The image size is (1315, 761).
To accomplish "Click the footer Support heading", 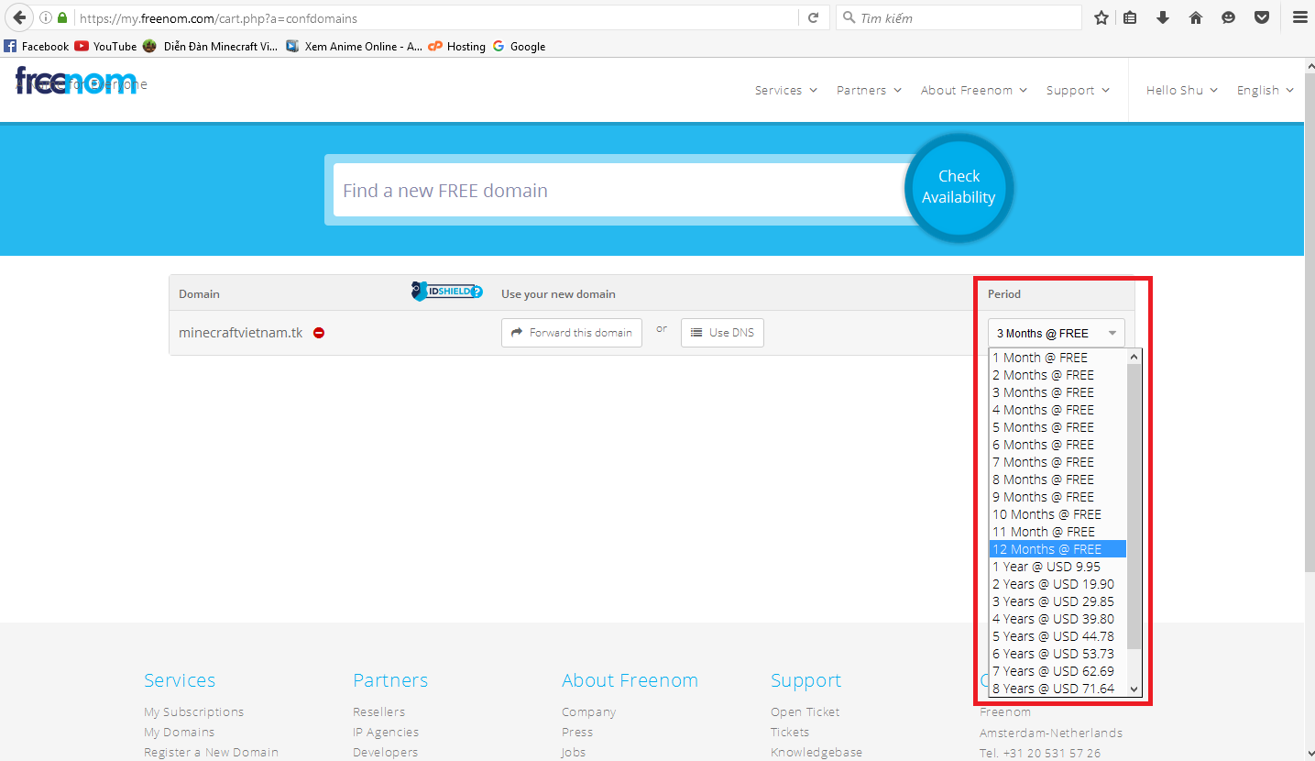I will click(805, 680).
